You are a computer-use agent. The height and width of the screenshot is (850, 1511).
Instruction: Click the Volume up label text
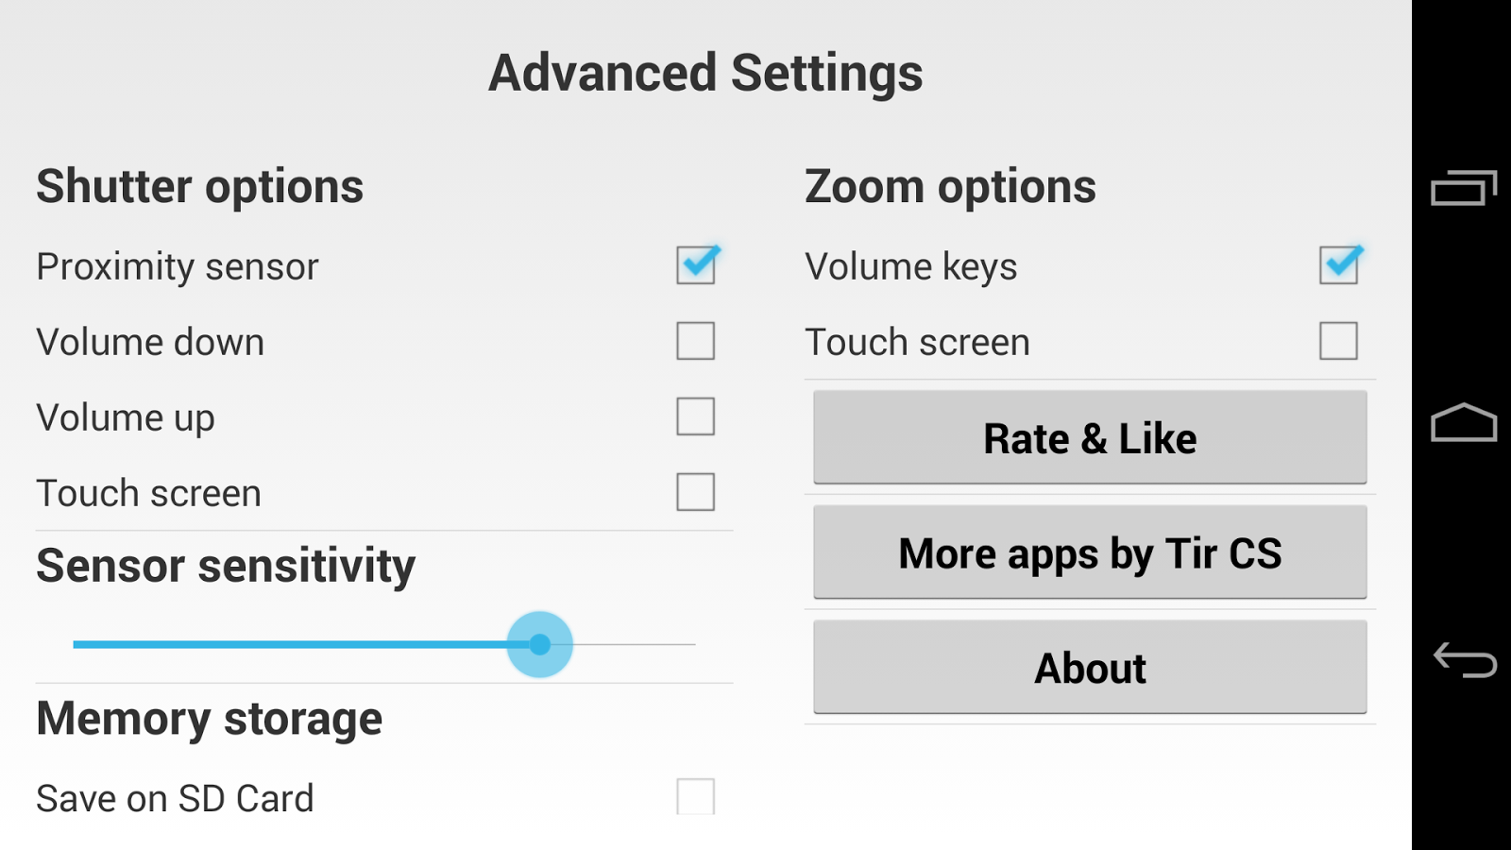point(126,418)
